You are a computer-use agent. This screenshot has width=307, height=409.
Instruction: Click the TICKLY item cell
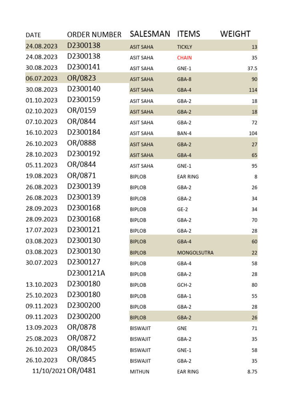[184, 47]
